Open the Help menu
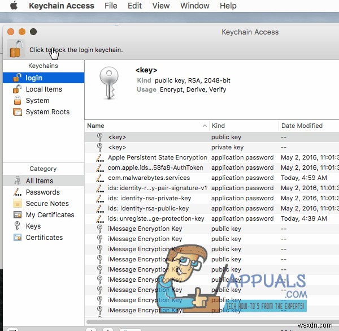This screenshot has width=339, height=331. click(228, 6)
